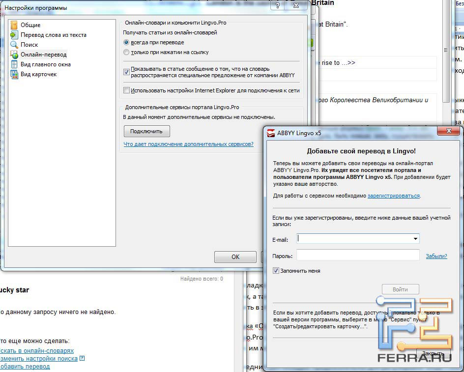Open Поиск settings section

click(x=29, y=45)
